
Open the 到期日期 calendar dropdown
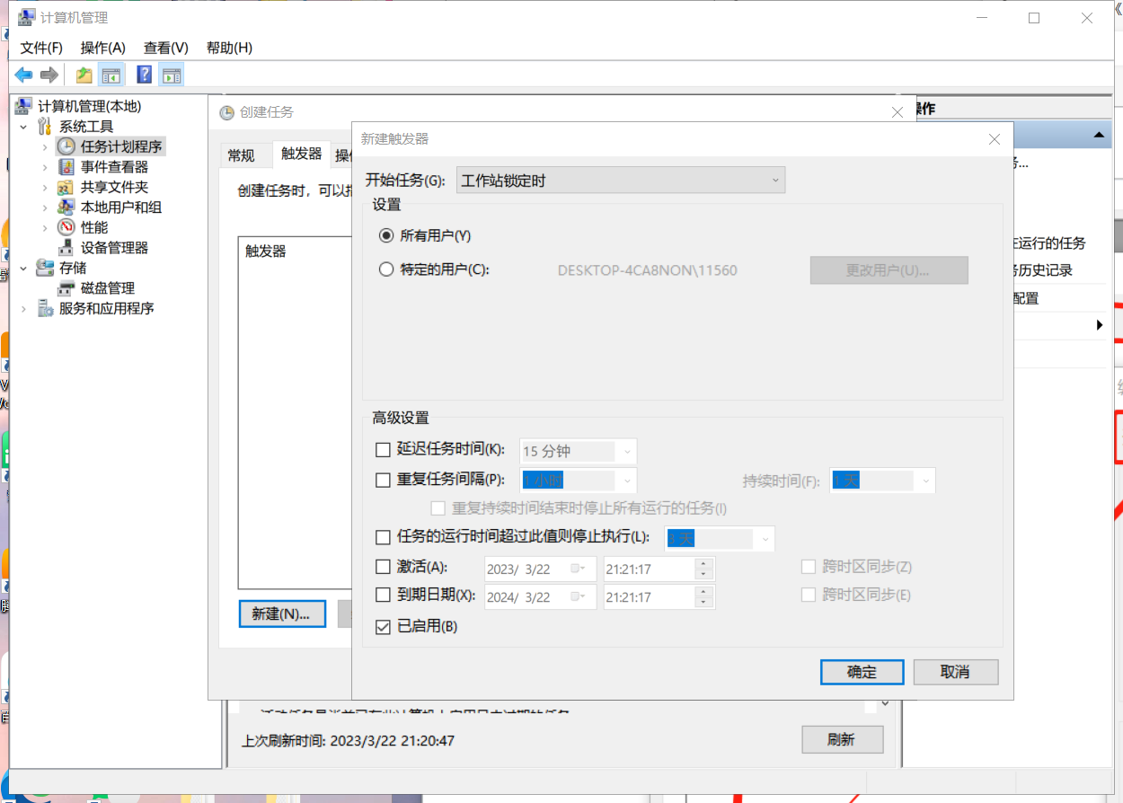tap(578, 596)
